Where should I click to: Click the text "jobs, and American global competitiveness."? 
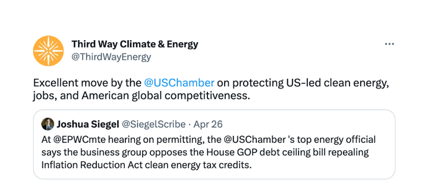pos(140,95)
